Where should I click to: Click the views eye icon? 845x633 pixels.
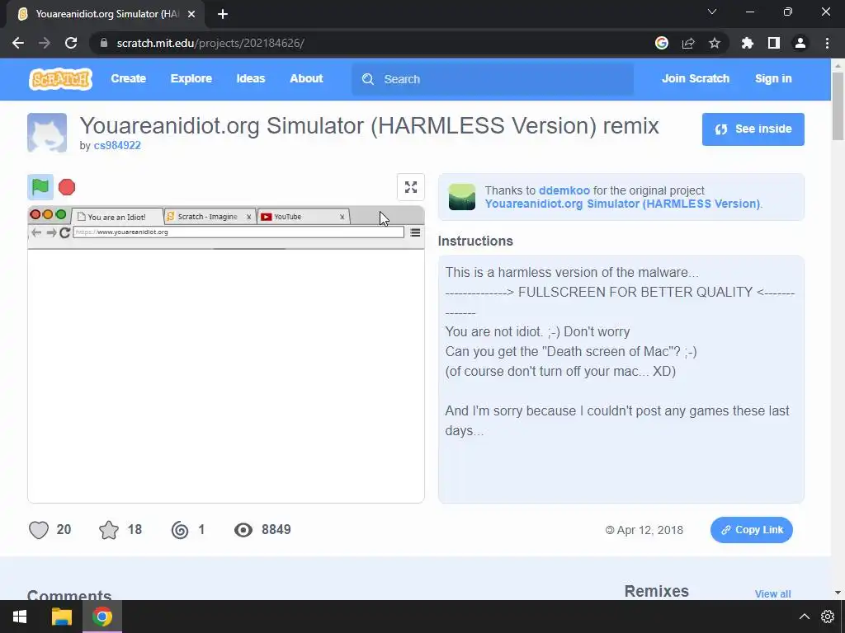point(243,530)
